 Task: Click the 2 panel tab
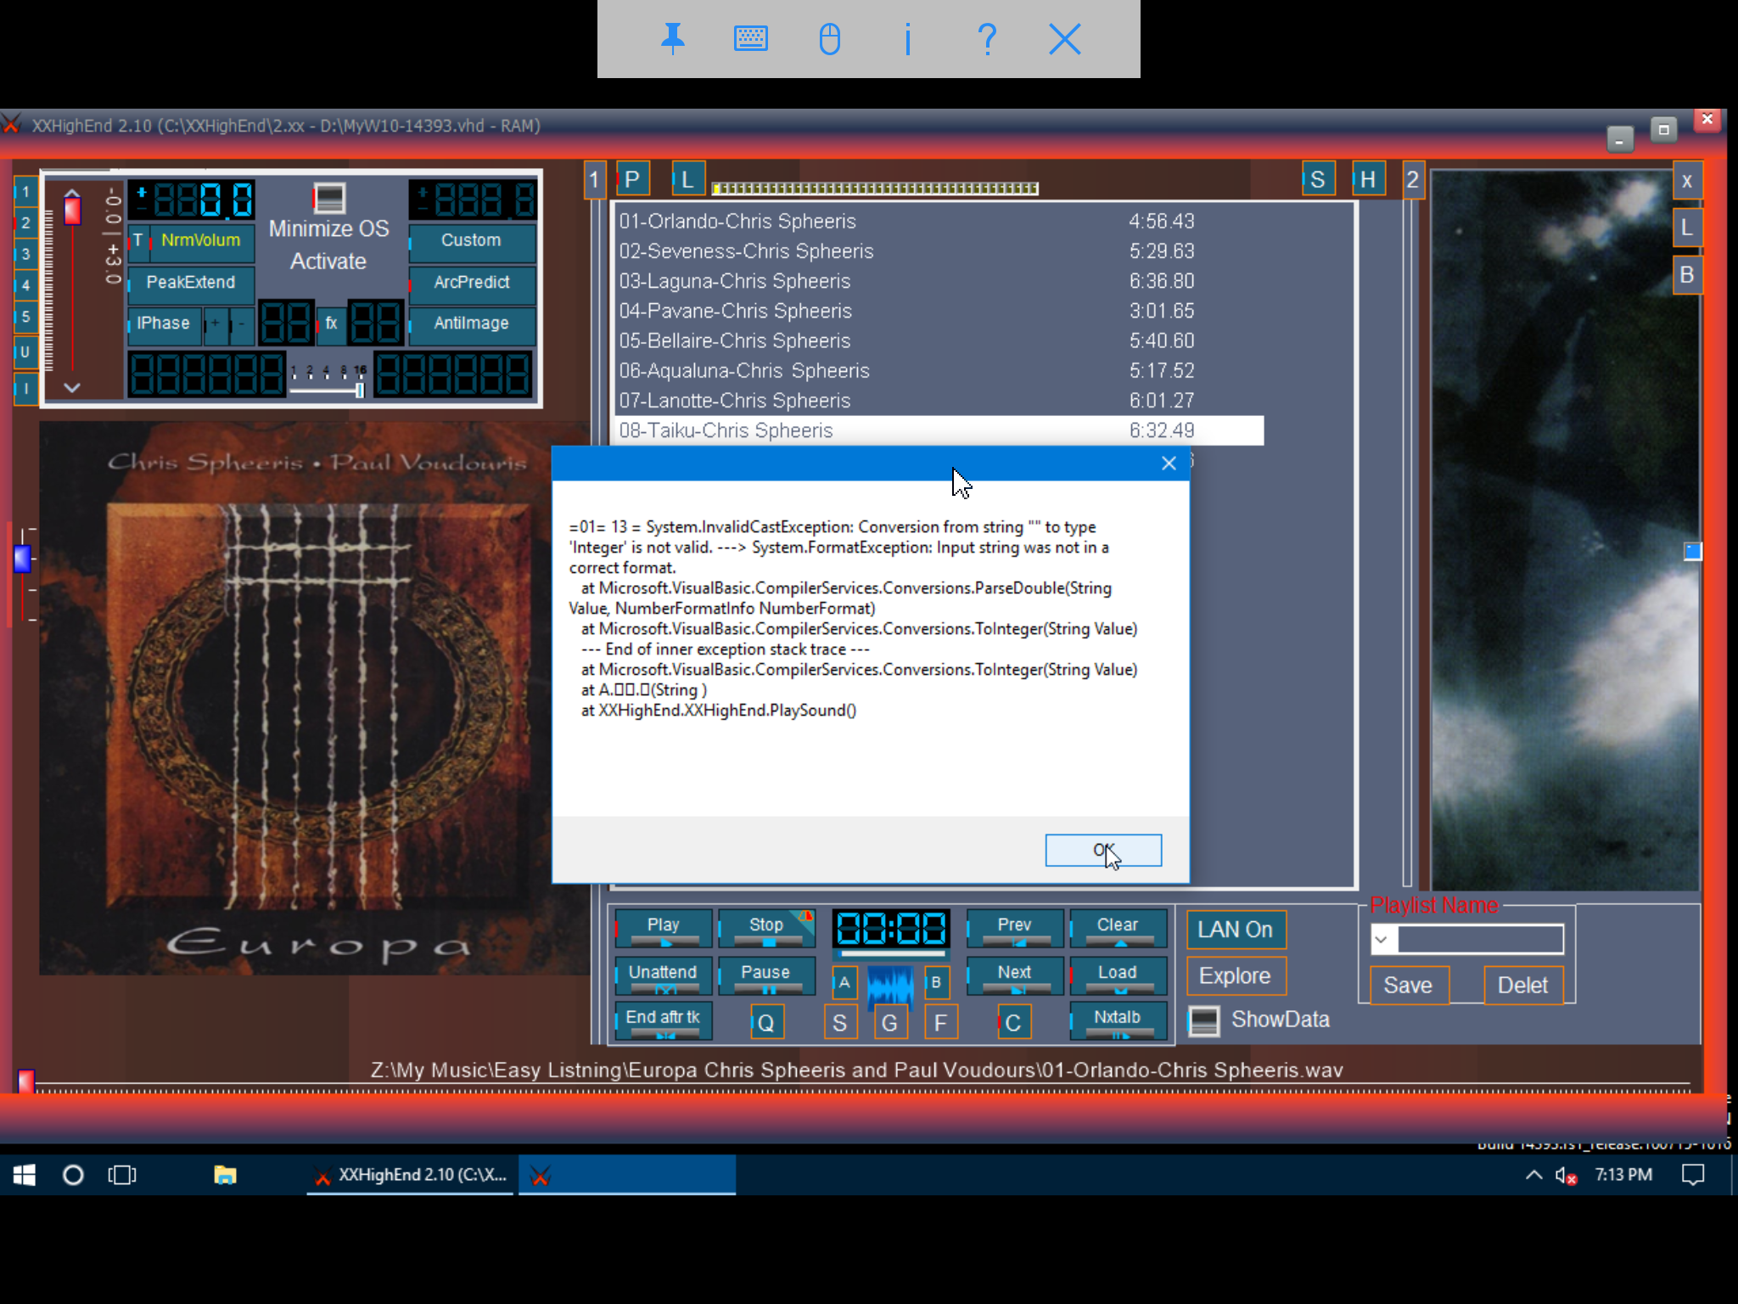pyautogui.click(x=1413, y=180)
